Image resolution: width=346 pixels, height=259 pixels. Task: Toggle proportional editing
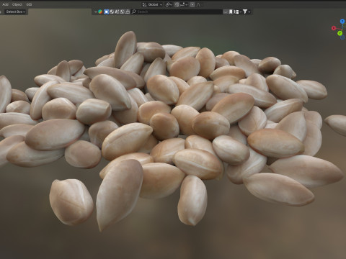point(192,4)
